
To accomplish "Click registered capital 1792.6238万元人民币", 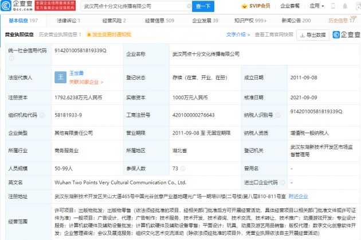I will [79, 98].
